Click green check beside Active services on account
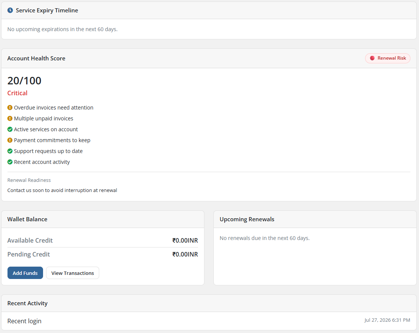 click(x=10, y=129)
